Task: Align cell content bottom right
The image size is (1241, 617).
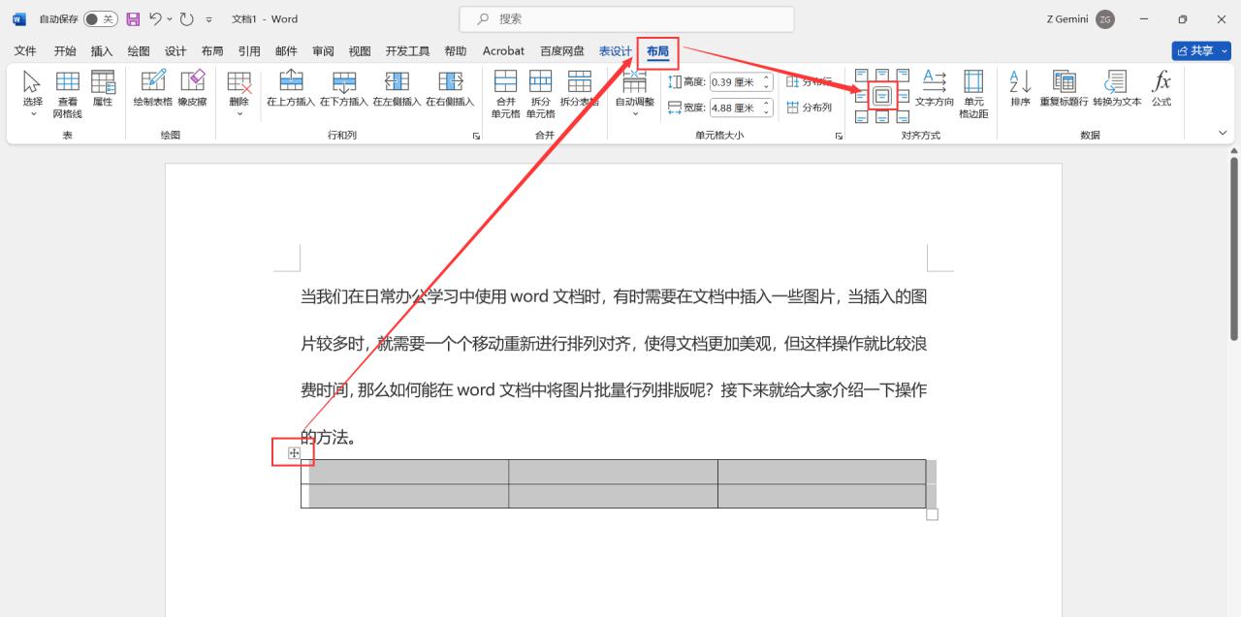Action: pos(903,116)
